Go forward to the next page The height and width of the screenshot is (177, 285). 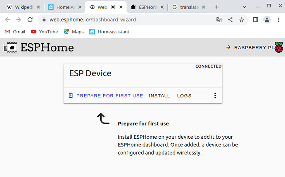tap(19, 20)
